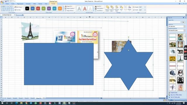
Task: Open Text Outline dropdown
Action: tap(99, 8)
